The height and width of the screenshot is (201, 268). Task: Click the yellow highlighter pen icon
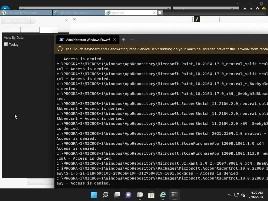[x=197, y=19]
